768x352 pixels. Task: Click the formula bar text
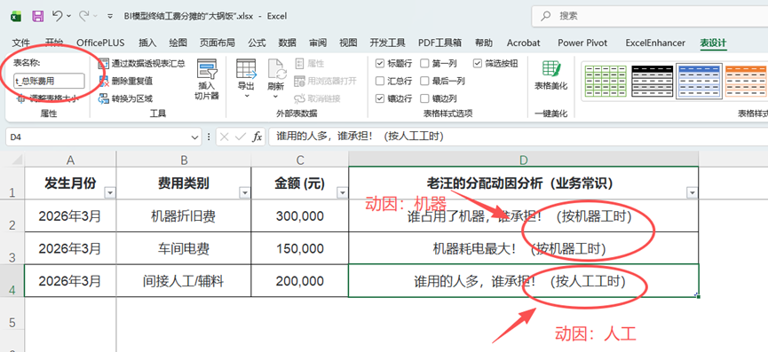pyautogui.click(x=360, y=137)
